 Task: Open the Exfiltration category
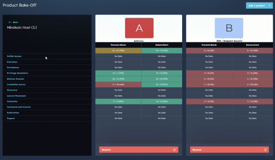pos(13,113)
